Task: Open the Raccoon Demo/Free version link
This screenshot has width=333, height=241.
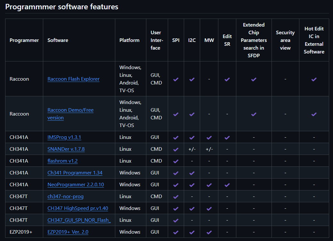Action: point(70,114)
